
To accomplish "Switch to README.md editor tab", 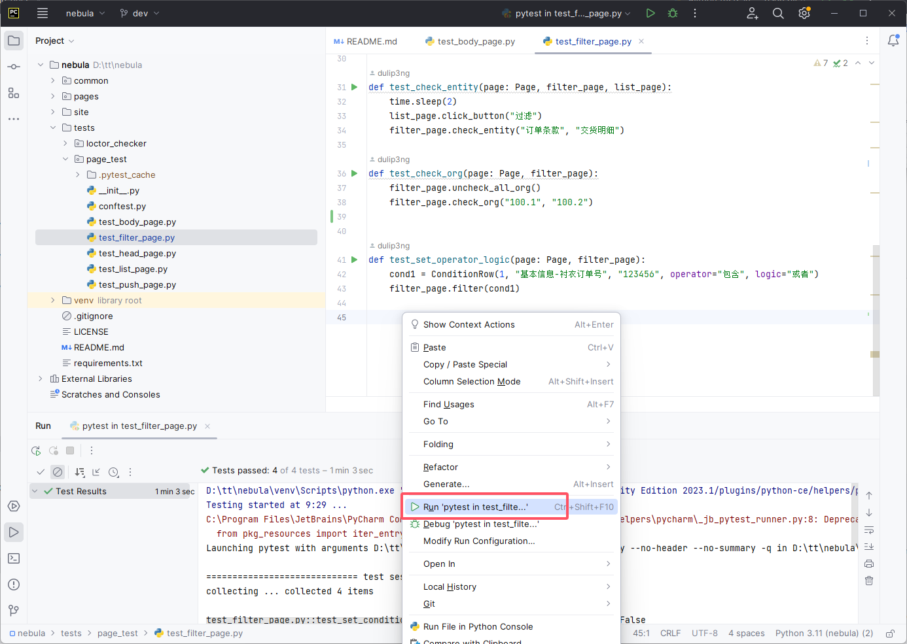I will click(x=365, y=41).
